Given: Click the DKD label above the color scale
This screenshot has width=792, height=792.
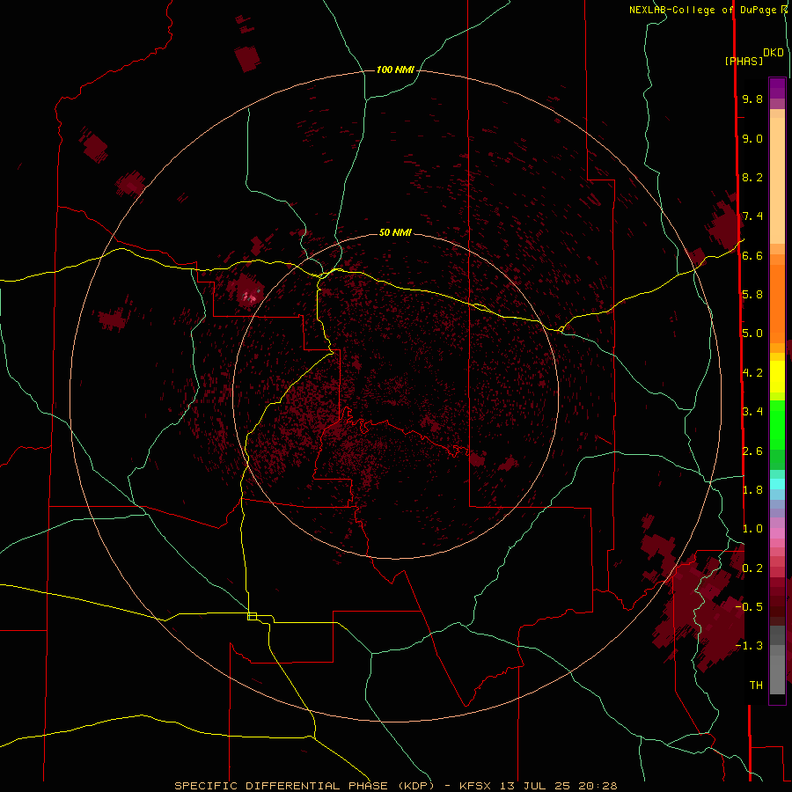Looking at the screenshot, I should [x=774, y=53].
